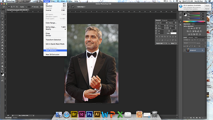Open the layer Kind filter dropdown
The width and height of the screenshot is (213, 120).
(187, 40)
